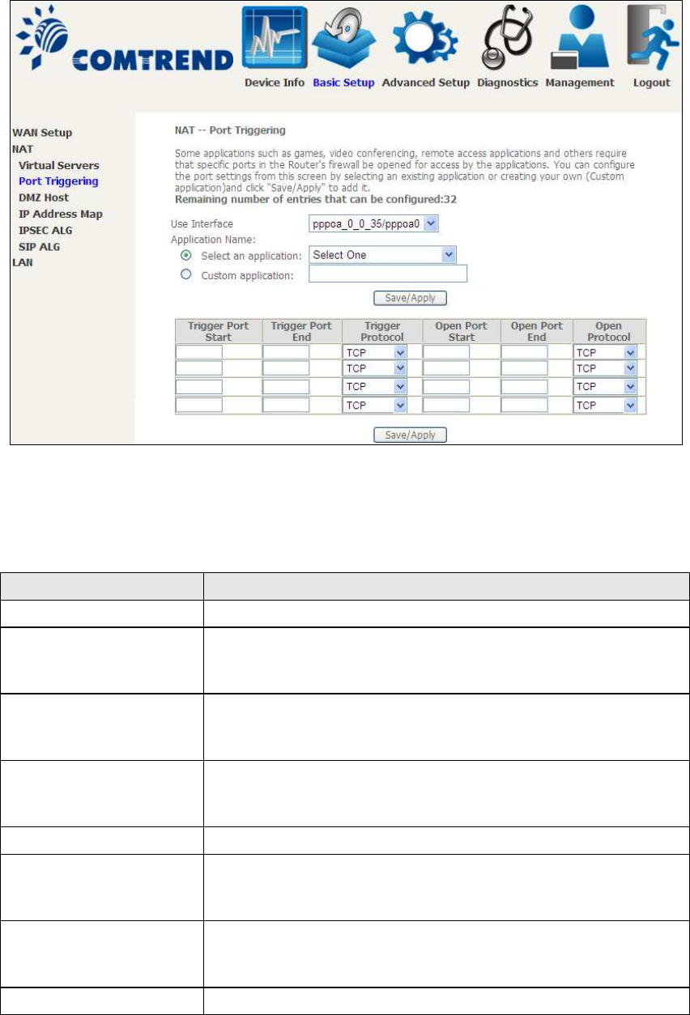Open the Use Interface dropdown
The width and height of the screenshot is (690, 1015).
[373, 223]
